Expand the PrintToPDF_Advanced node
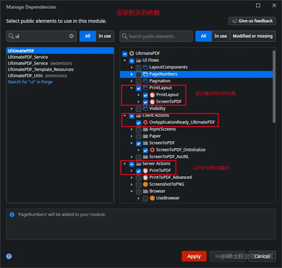Image resolution: width=282 pixels, height=268 pixels. (x=132, y=178)
